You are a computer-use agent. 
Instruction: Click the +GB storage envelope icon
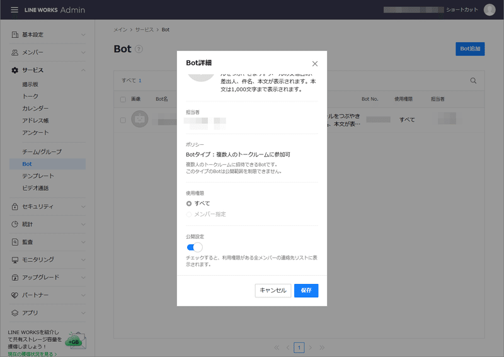pos(76,341)
